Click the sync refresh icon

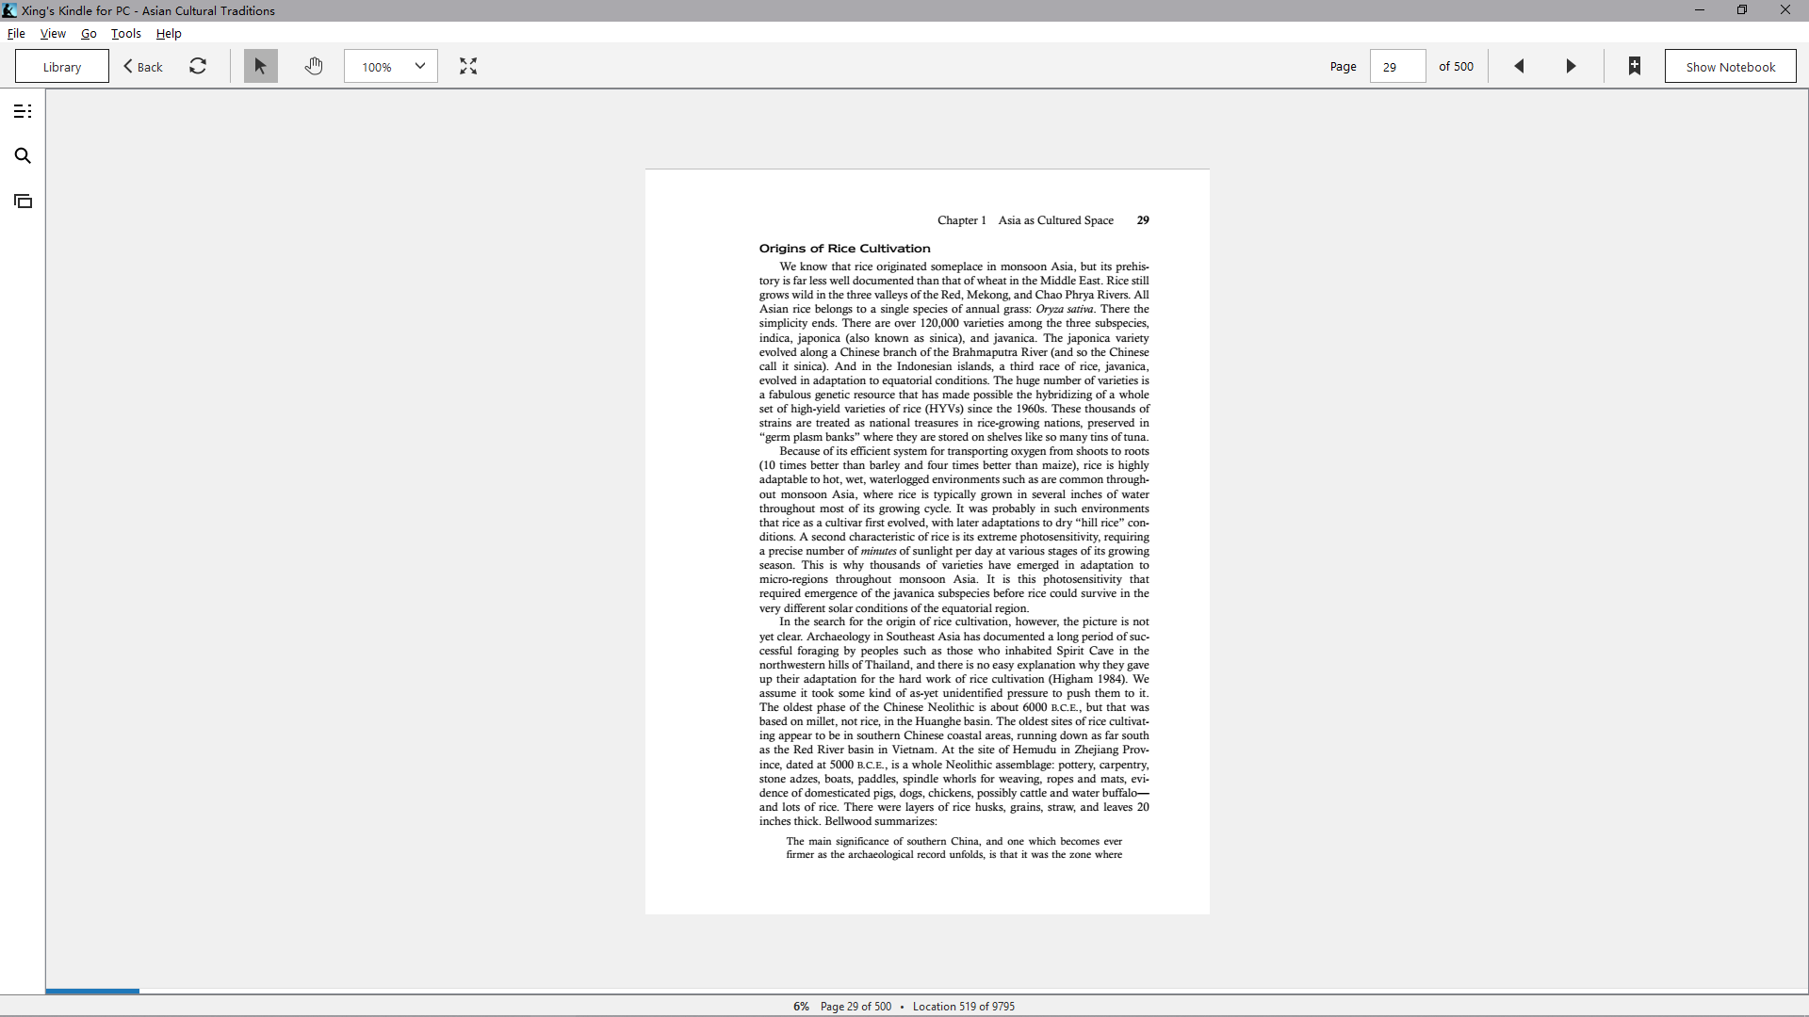(198, 66)
